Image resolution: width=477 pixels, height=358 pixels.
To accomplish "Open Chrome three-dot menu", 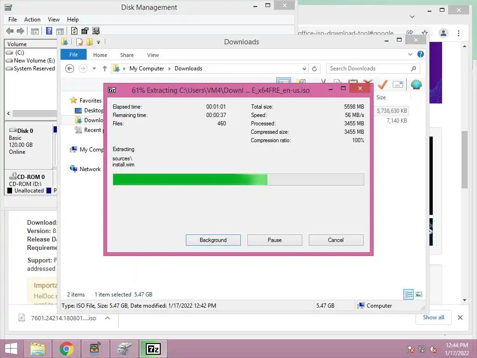I will (458, 33).
